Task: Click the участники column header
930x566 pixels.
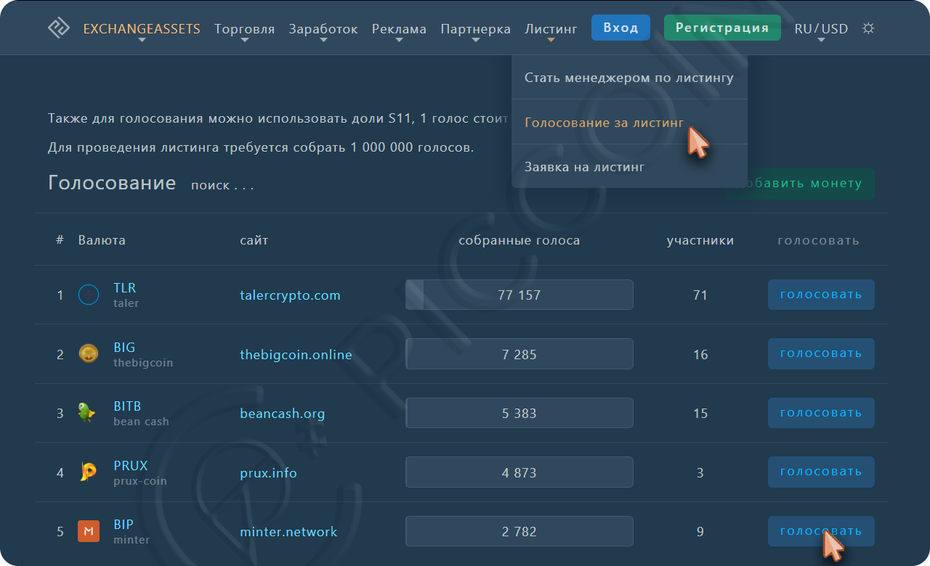Action: point(700,240)
